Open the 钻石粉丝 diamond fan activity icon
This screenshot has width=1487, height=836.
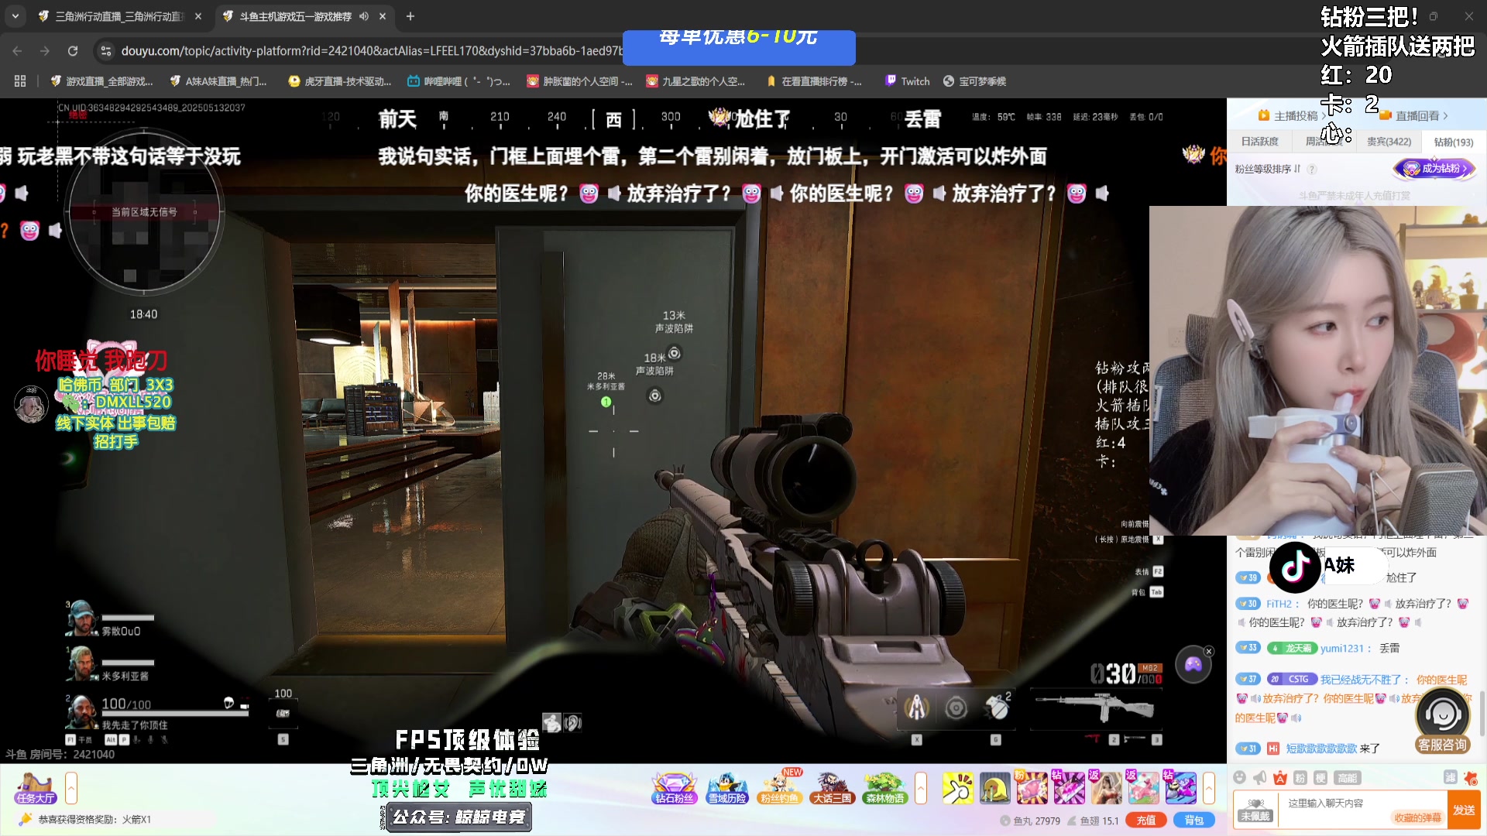[x=674, y=788]
